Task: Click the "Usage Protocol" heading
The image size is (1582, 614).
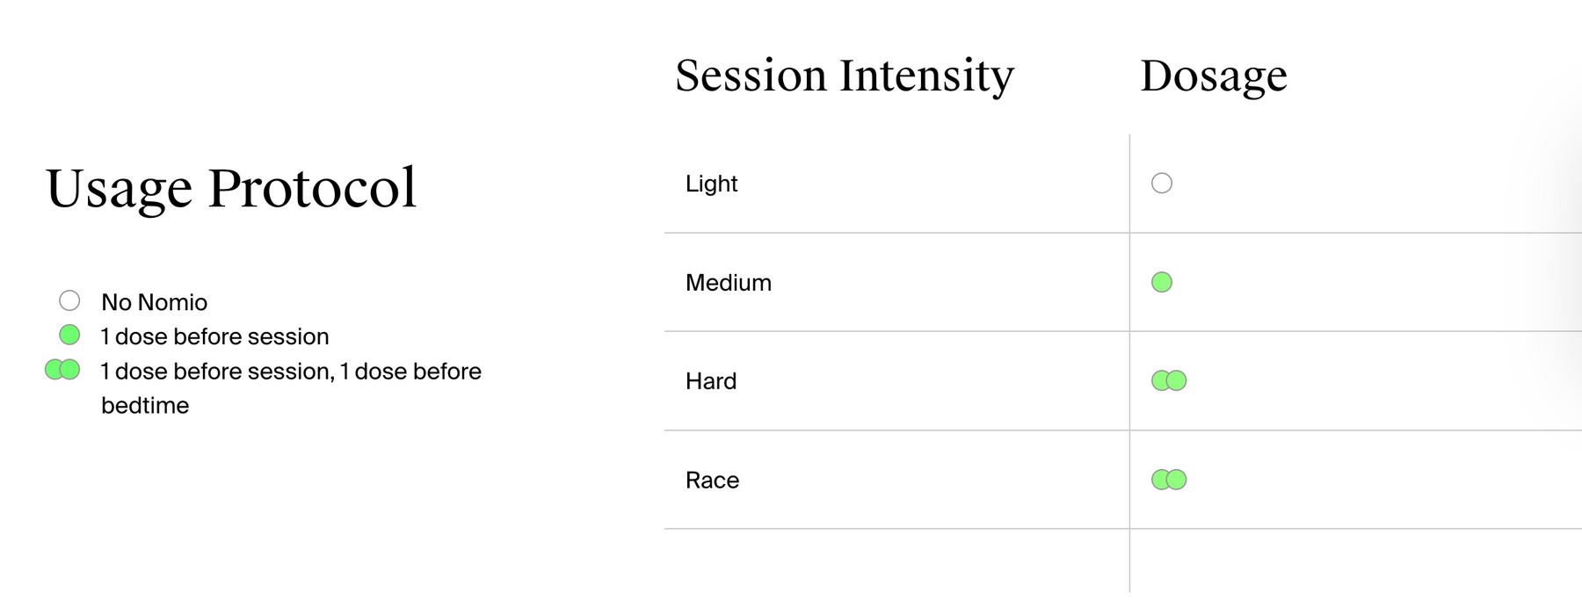Action: click(x=231, y=187)
